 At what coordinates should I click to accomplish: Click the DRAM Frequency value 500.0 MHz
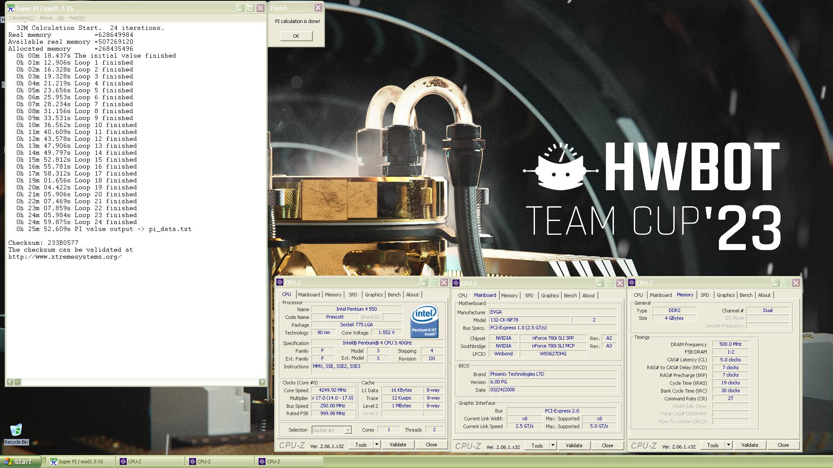pyautogui.click(x=731, y=344)
